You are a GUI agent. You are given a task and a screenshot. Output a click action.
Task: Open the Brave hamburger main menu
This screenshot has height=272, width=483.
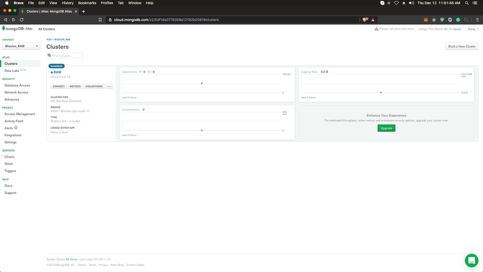tap(477, 20)
